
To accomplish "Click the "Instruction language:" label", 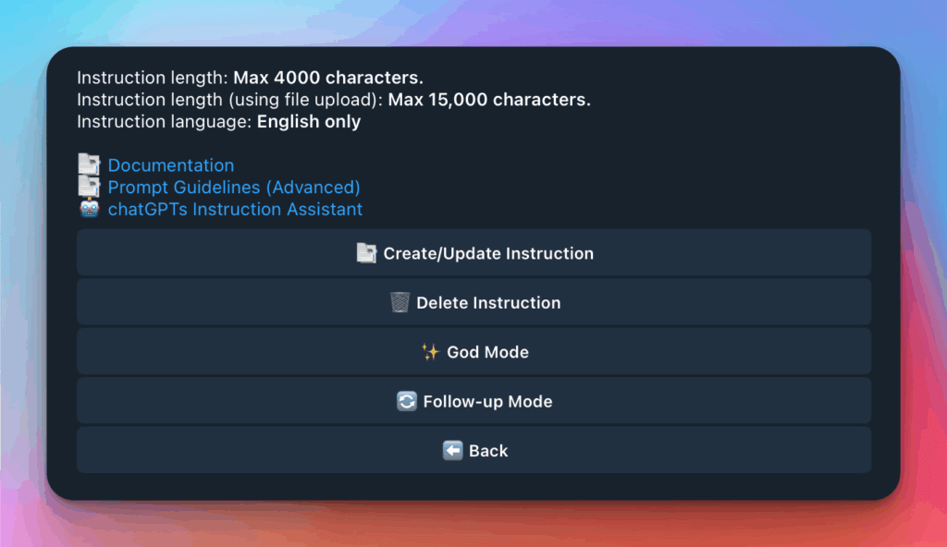I will coord(165,122).
